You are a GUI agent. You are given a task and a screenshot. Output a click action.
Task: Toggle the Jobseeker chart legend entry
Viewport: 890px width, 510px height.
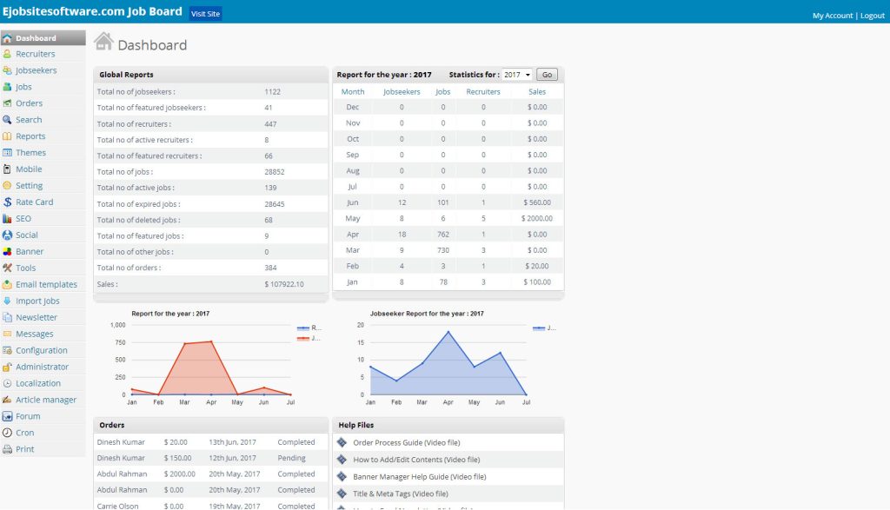542,328
